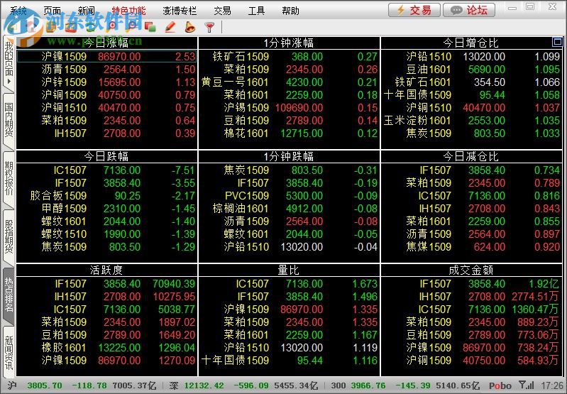Switch to the 新闻资讯 side tab
Image resolution: width=567 pixels, height=394 pixels.
coord(9,352)
